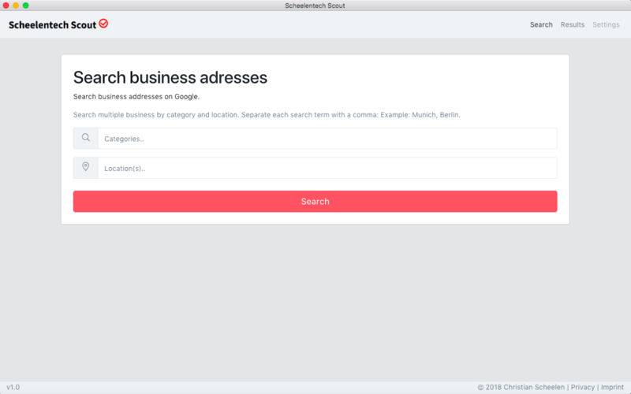631x394 pixels.
Task: Click the v1.0 version label
Action: tap(13, 388)
